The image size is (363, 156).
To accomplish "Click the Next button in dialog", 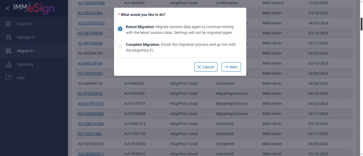I will pos(231,67).
